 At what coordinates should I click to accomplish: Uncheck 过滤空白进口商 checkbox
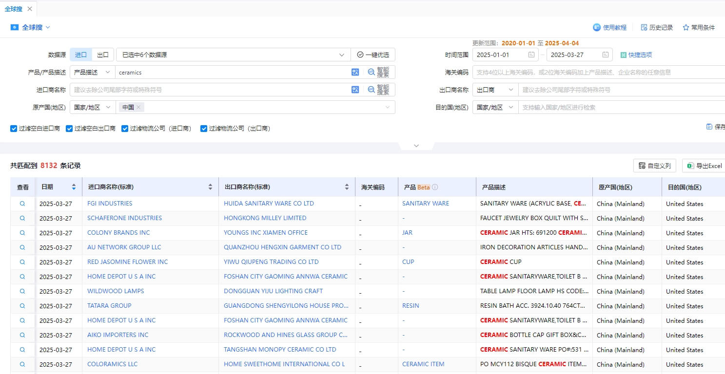[x=14, y=129]
